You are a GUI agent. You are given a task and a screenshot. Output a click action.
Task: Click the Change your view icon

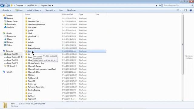[178, 10]
